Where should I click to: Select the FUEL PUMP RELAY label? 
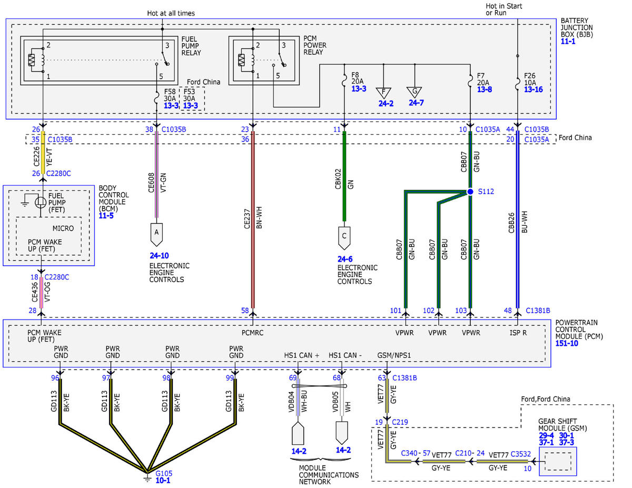(x=192, y=46)
